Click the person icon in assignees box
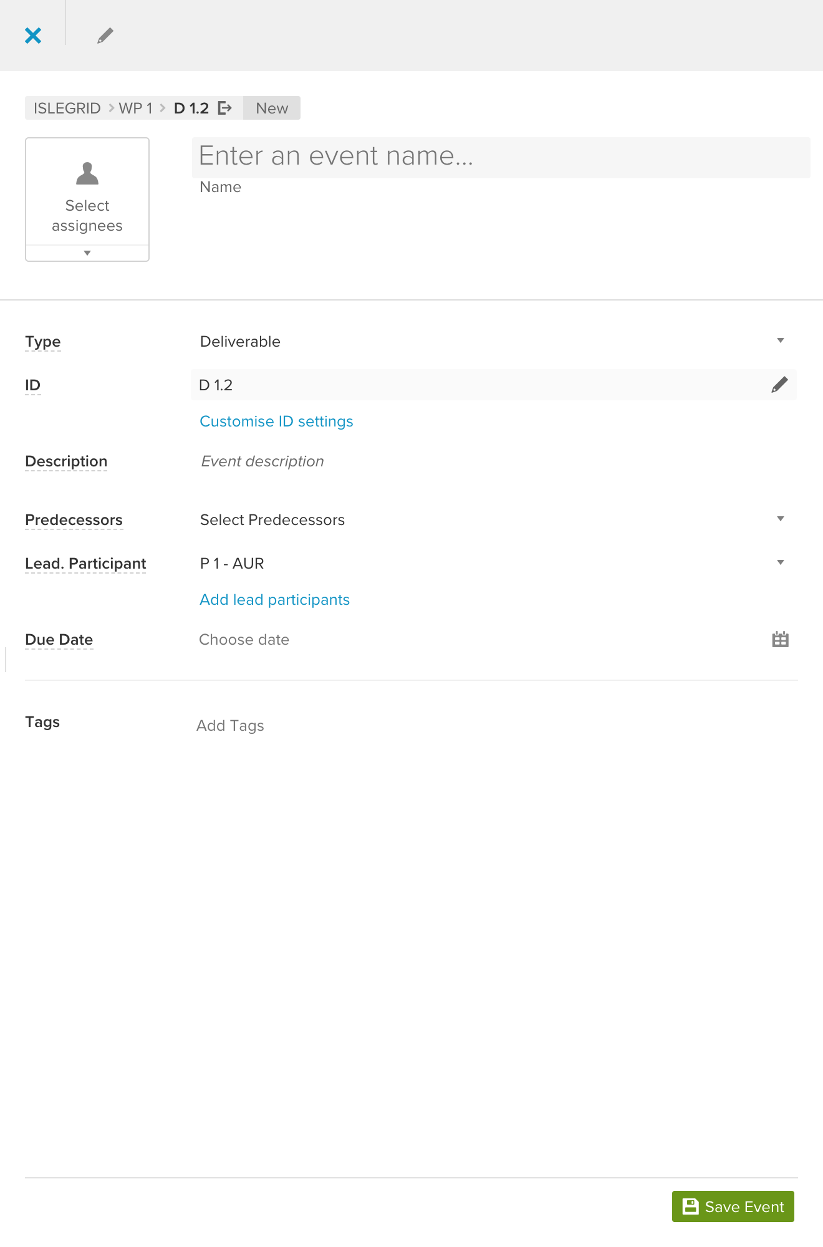Screen dimensions: 823x1247 click(x=87, y=173)
